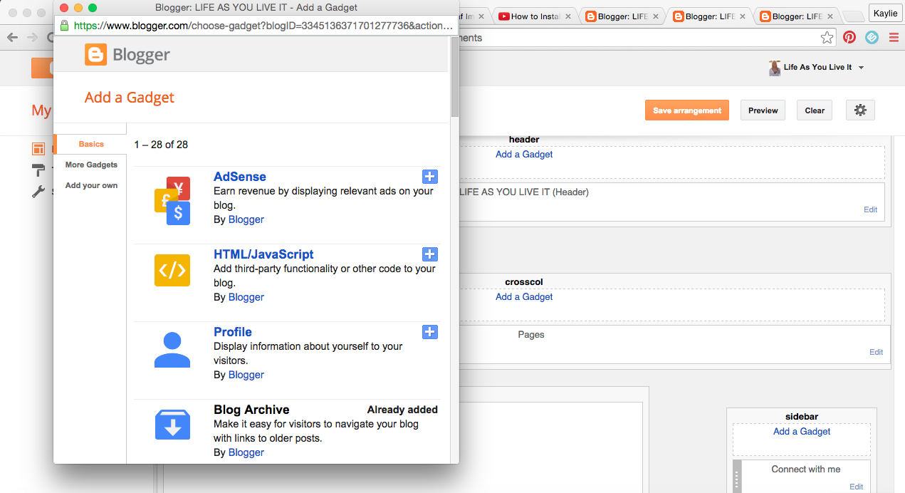Click the Blog Archive title text
This screenshot has height=493, width=905.
pyautogui.click(x=251, y=410)
